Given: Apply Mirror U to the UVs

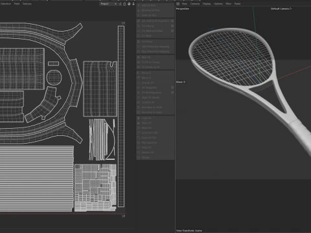Looking at the screenshot, I should [x=155, y=73].
